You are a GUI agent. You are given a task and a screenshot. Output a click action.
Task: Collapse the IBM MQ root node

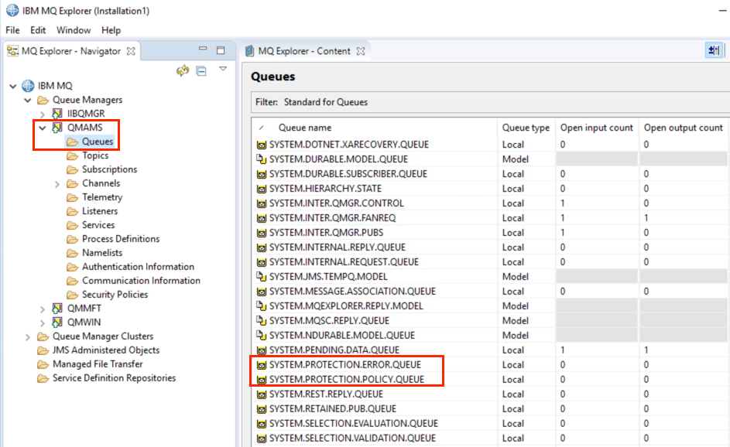(x=13, y=86)
